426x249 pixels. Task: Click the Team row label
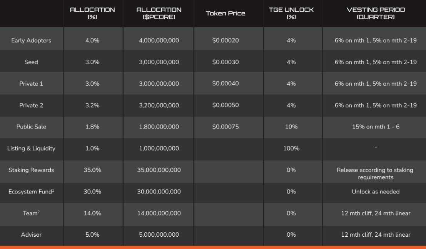(31, 213)
